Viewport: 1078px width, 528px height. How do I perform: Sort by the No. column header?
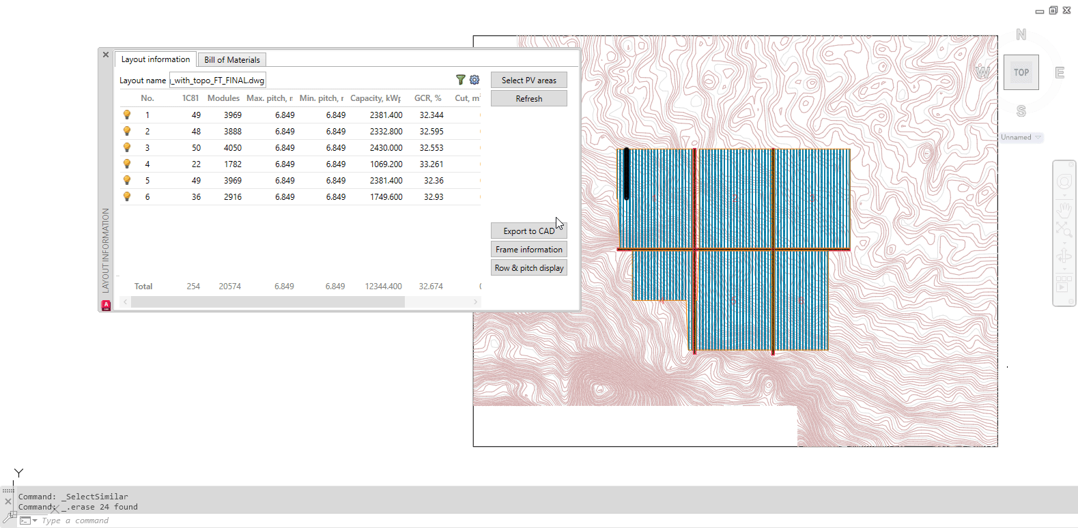point(147,98)
